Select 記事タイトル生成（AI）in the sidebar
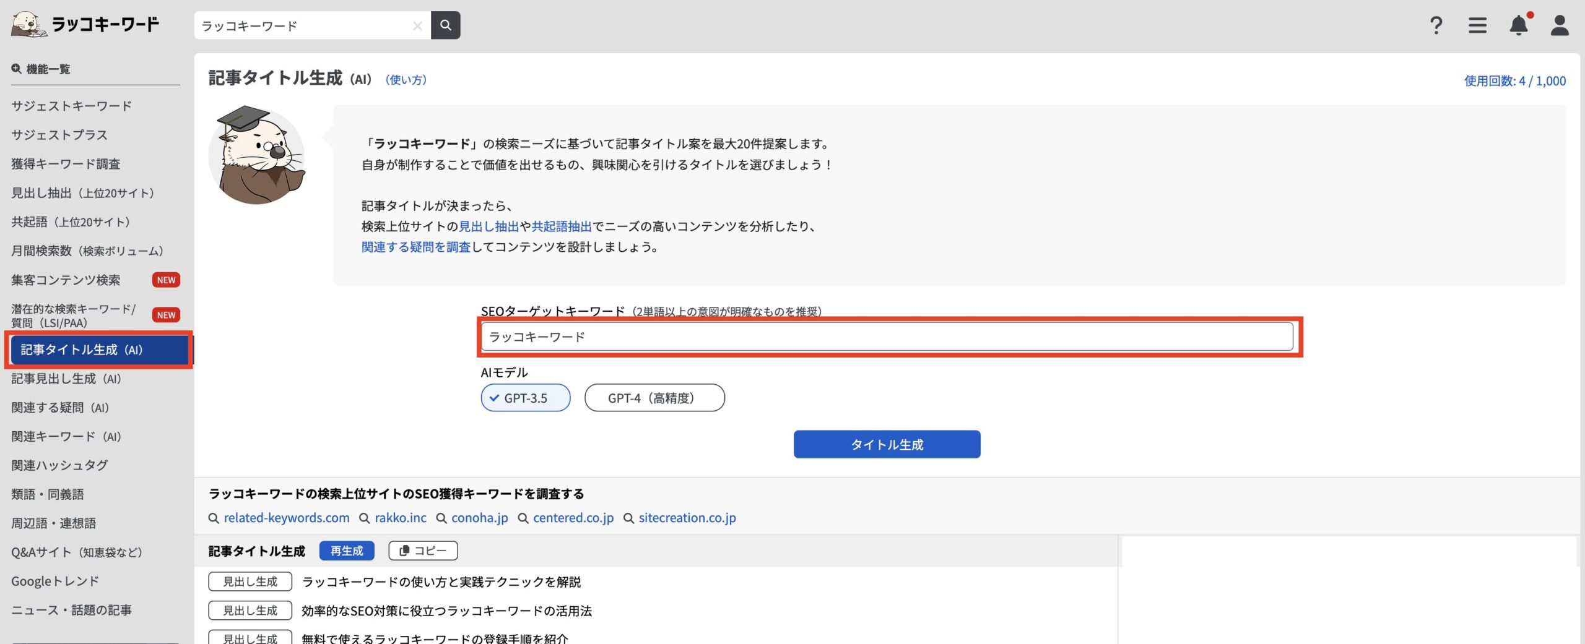The image size is (1585, 644). [x=100, y=350]
